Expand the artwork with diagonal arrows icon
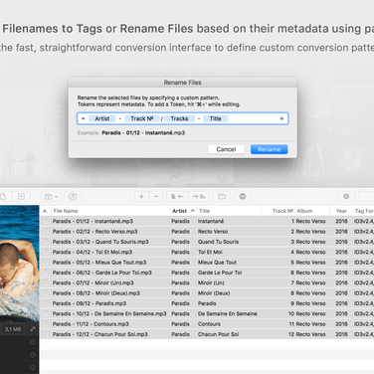Screen dimensions: 374x374 click(33, 329)
